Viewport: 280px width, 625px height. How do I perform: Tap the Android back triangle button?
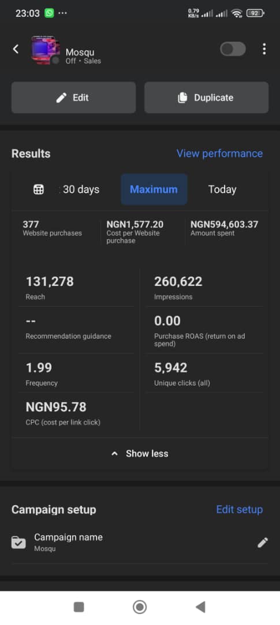200,607
